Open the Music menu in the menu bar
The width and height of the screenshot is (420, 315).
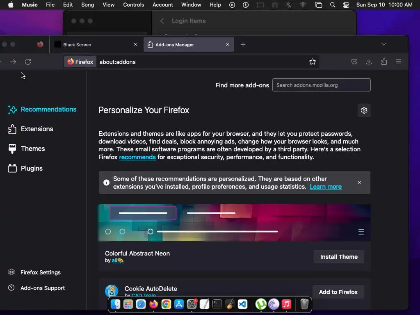[30, 5]
